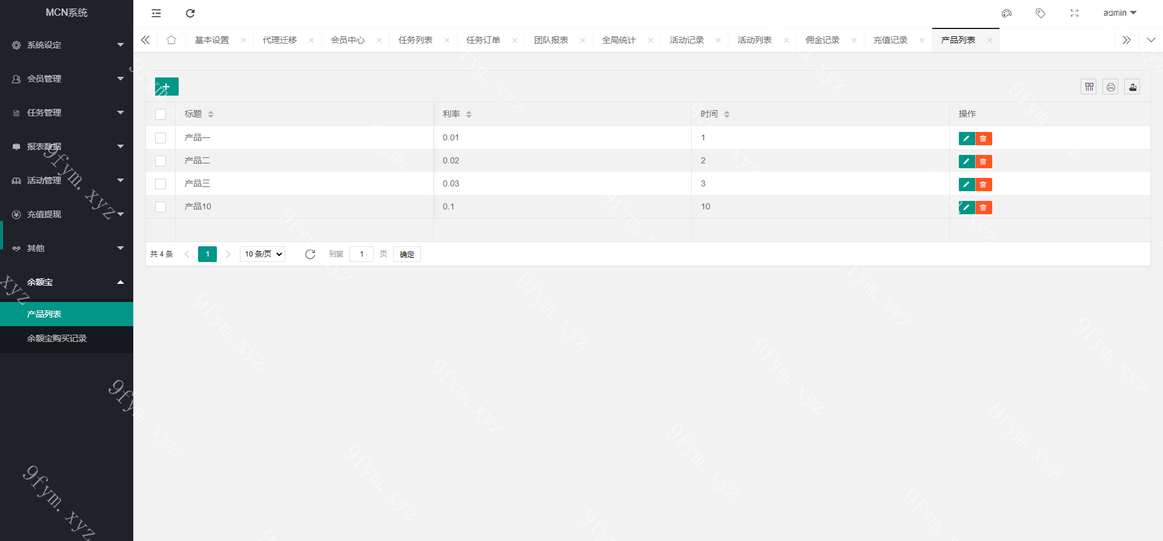Viewport: 1163px width, 541px height.
Task: Delete the 产品10 row
Action: [984, 208]
